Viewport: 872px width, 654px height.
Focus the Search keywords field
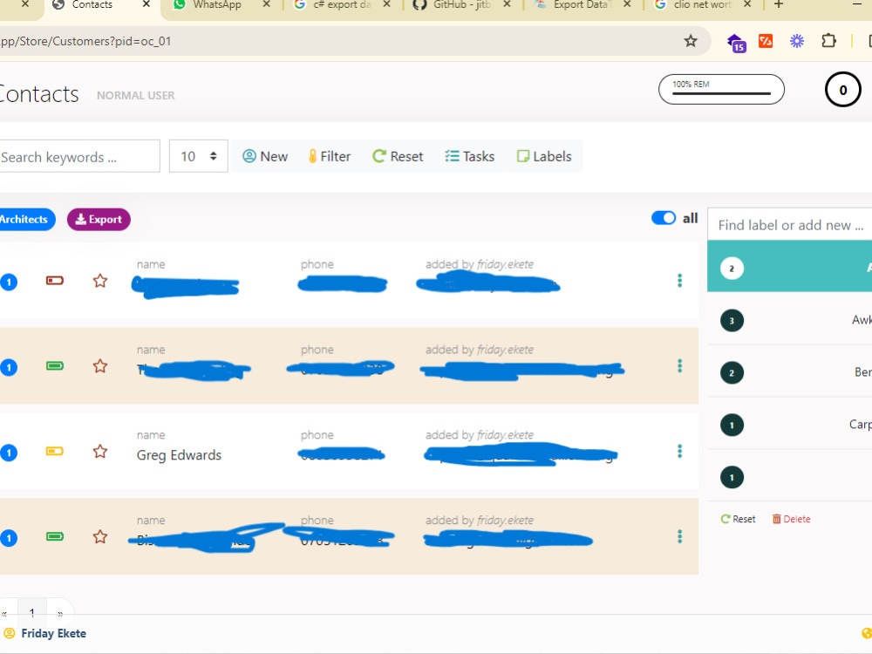[79, 156]
